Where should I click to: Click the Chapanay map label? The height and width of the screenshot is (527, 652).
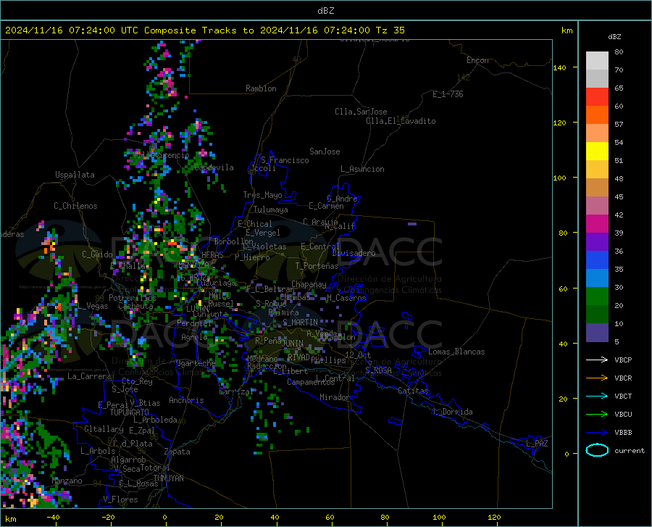coord(309,284)
